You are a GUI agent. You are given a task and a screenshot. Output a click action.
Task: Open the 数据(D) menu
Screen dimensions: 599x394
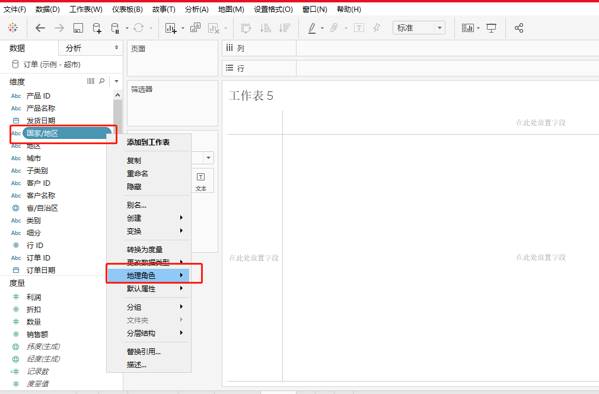[x=47, y=9]
